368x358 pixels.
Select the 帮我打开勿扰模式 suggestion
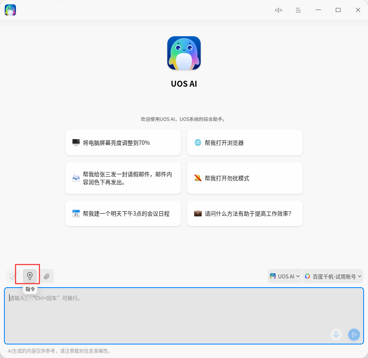tap(245, 178)
